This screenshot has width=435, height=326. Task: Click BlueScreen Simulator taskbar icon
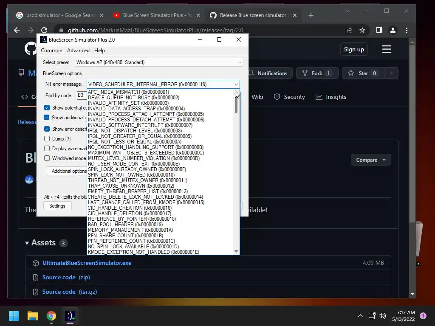[70, 316]
